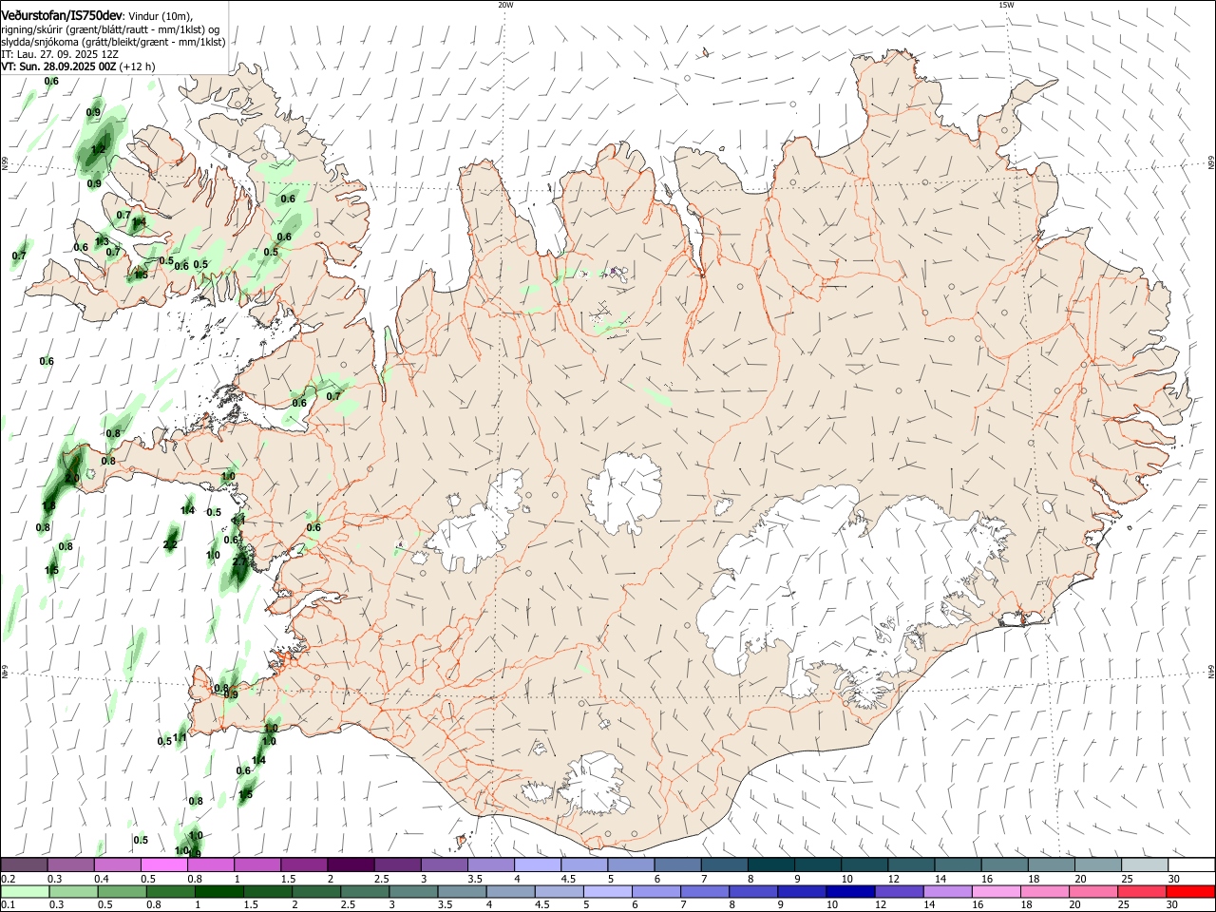1216x912 pixels.
Task: Click the 1.2 precipitation value on the map
Action: (98, 150)
